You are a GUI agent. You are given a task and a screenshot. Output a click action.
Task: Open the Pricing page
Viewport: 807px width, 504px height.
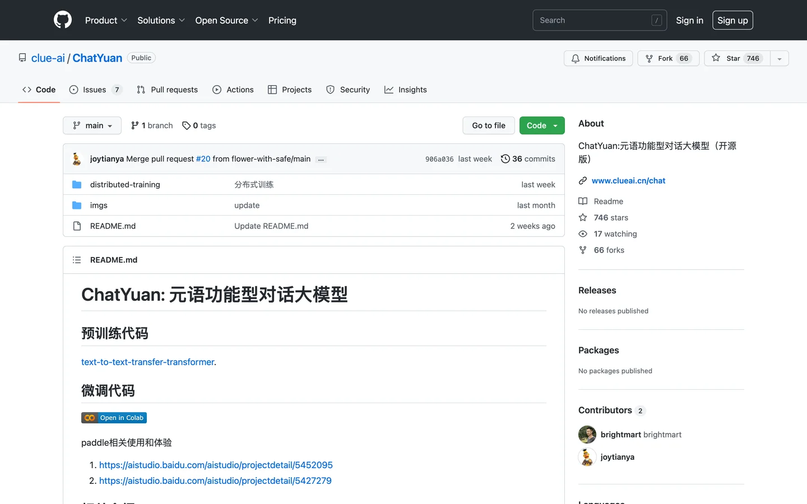tap(282, 20)
